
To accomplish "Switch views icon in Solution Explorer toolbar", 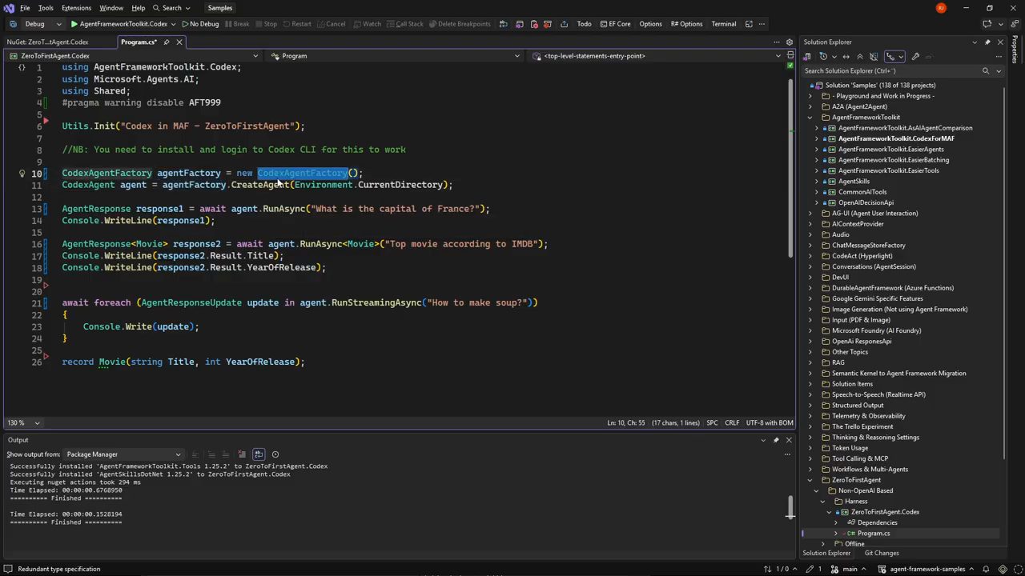I will [x=808, y=57].
